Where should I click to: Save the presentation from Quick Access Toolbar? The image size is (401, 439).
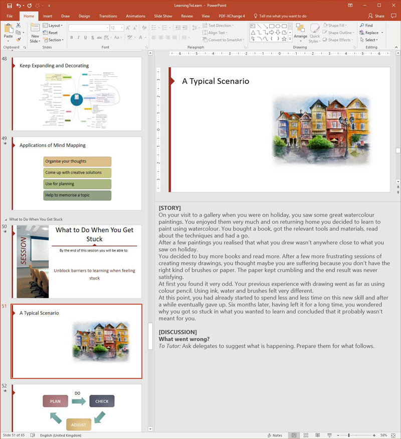(10, 6)
